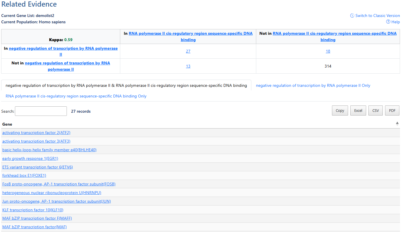Viewport: 402px width, 232px height.
Task: View the FOXE1 gene entry
Action: [24, 175]
